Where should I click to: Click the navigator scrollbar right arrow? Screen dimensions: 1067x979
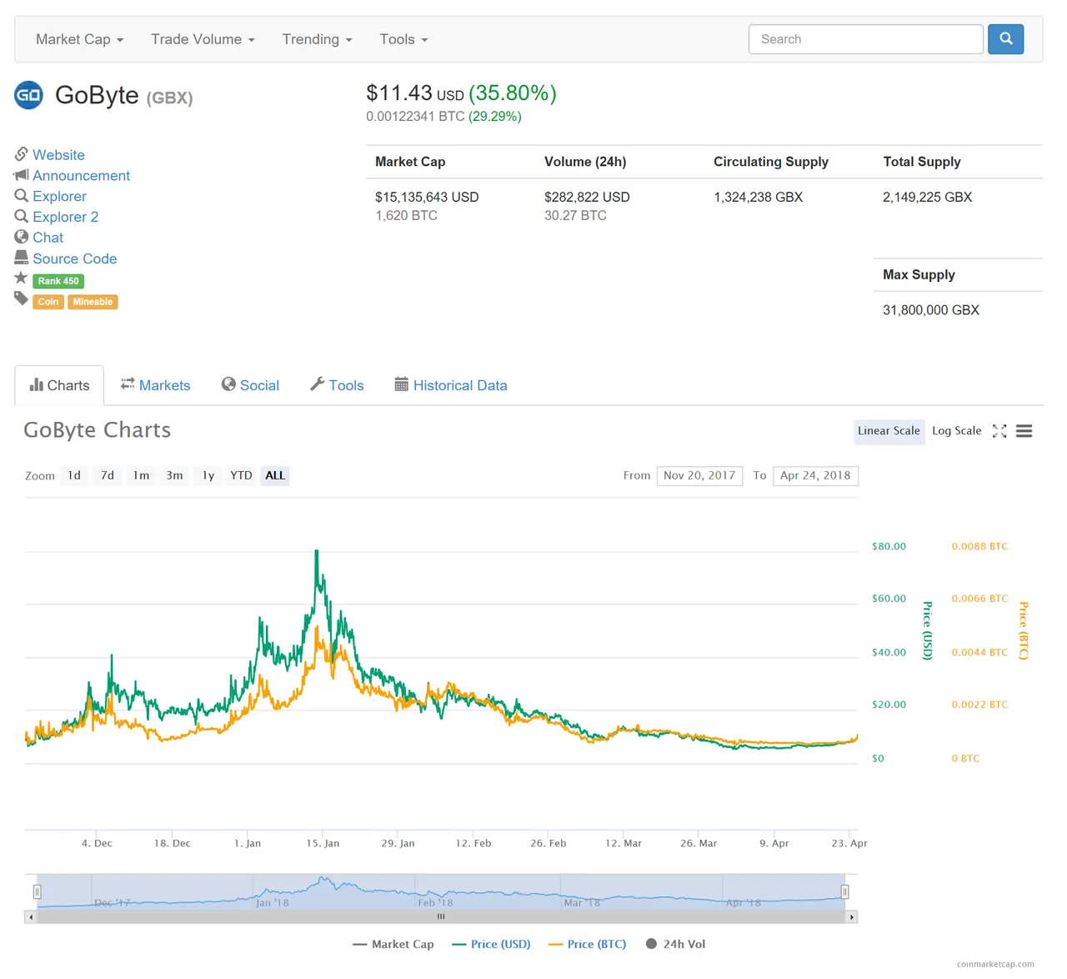coord(851,916)
